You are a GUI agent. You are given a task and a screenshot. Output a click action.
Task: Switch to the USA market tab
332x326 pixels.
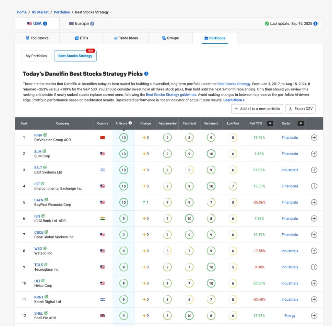(x=37, y=24)
